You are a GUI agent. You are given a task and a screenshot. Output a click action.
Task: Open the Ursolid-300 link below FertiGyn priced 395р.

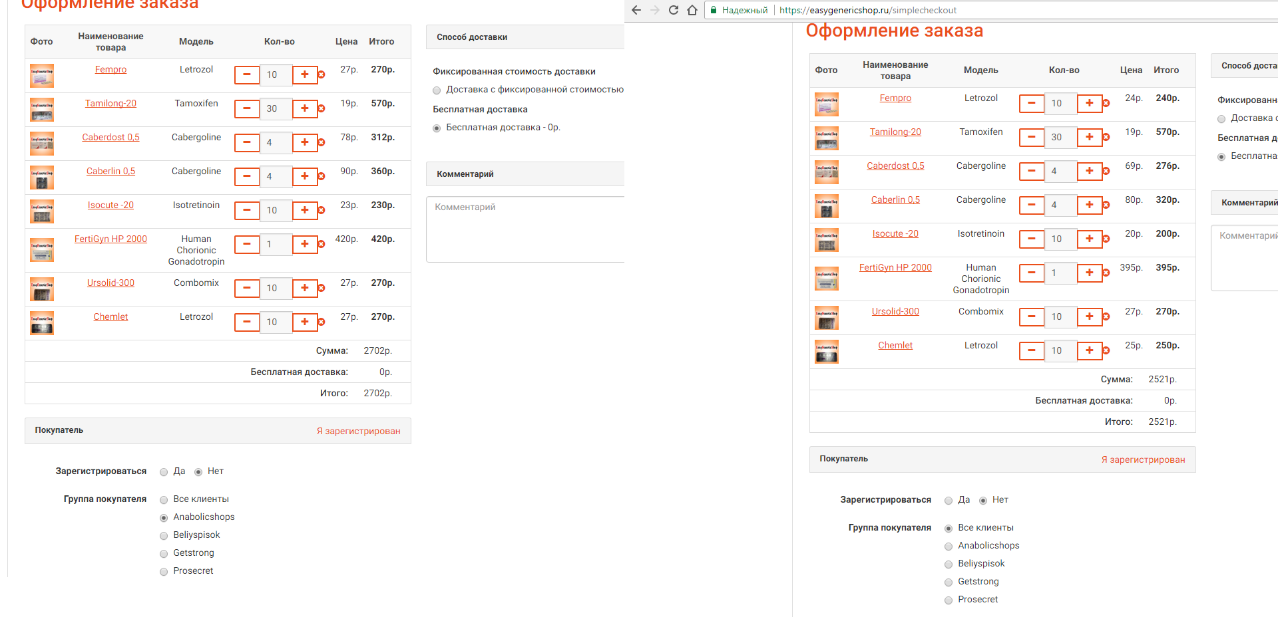[895, 311]
